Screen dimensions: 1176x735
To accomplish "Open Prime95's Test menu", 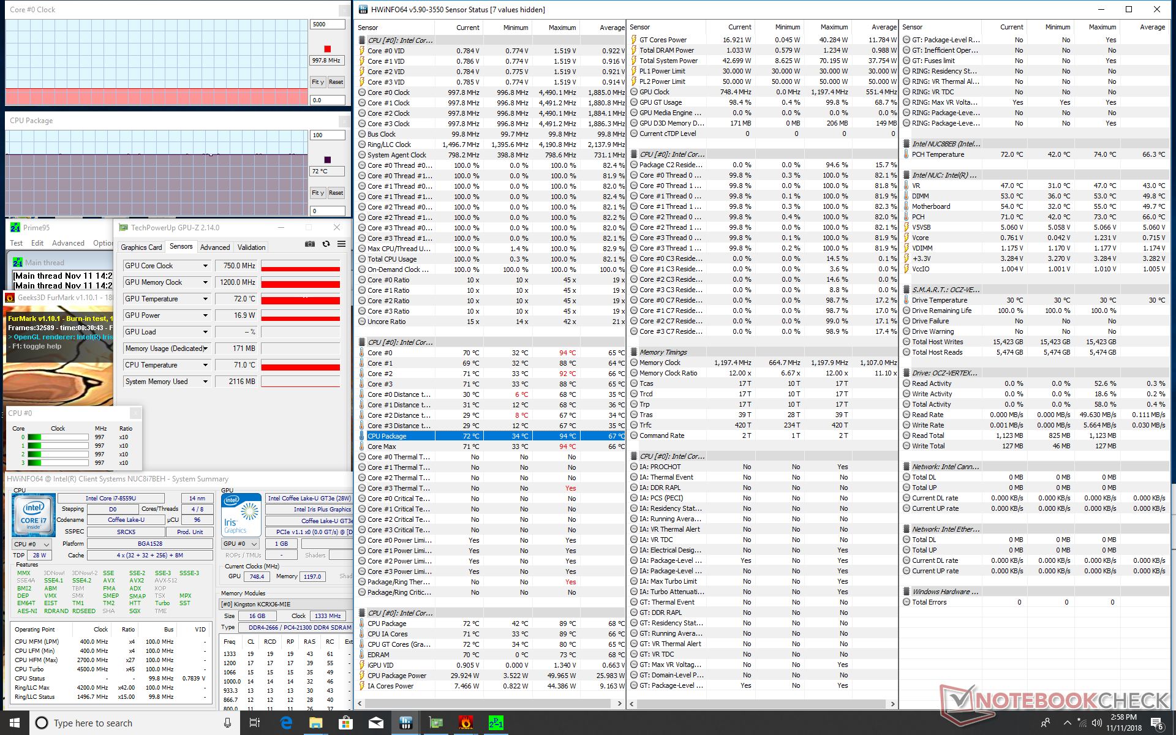I will 17,243.
